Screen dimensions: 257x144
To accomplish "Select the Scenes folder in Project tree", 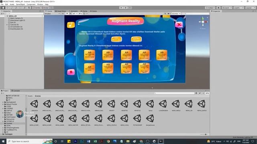I will pos(9,124).
